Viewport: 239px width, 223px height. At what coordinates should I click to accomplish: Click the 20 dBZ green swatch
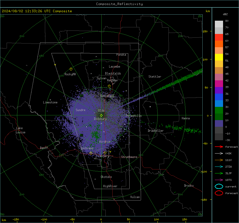click(219, 110)
